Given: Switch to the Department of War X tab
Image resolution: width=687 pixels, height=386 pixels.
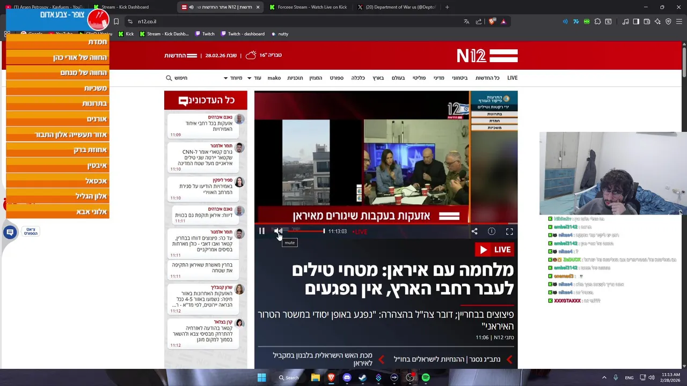Looking at the screenshot, I should tap(397, 7).
